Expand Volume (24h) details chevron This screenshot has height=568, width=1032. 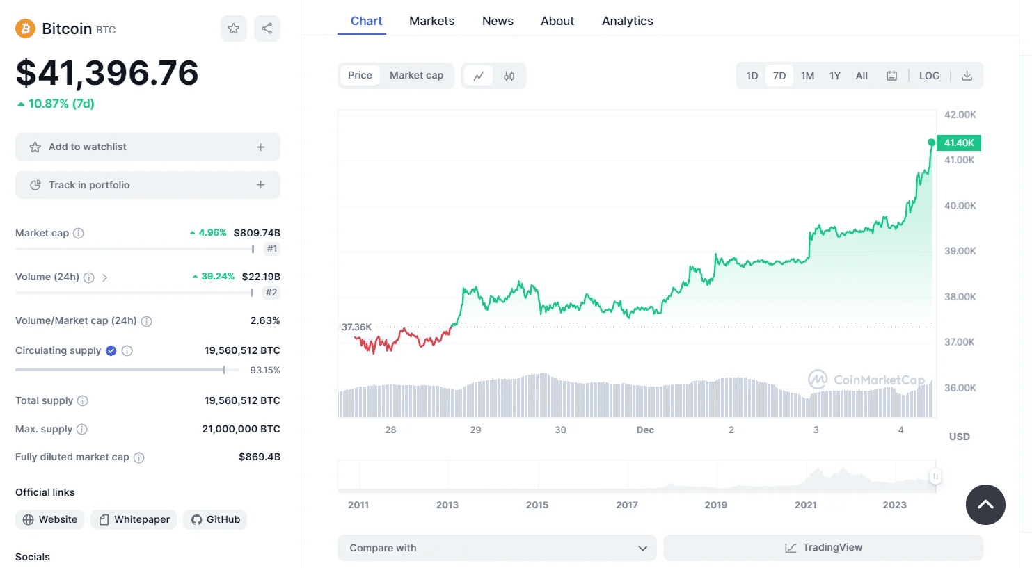click(104, 277)
